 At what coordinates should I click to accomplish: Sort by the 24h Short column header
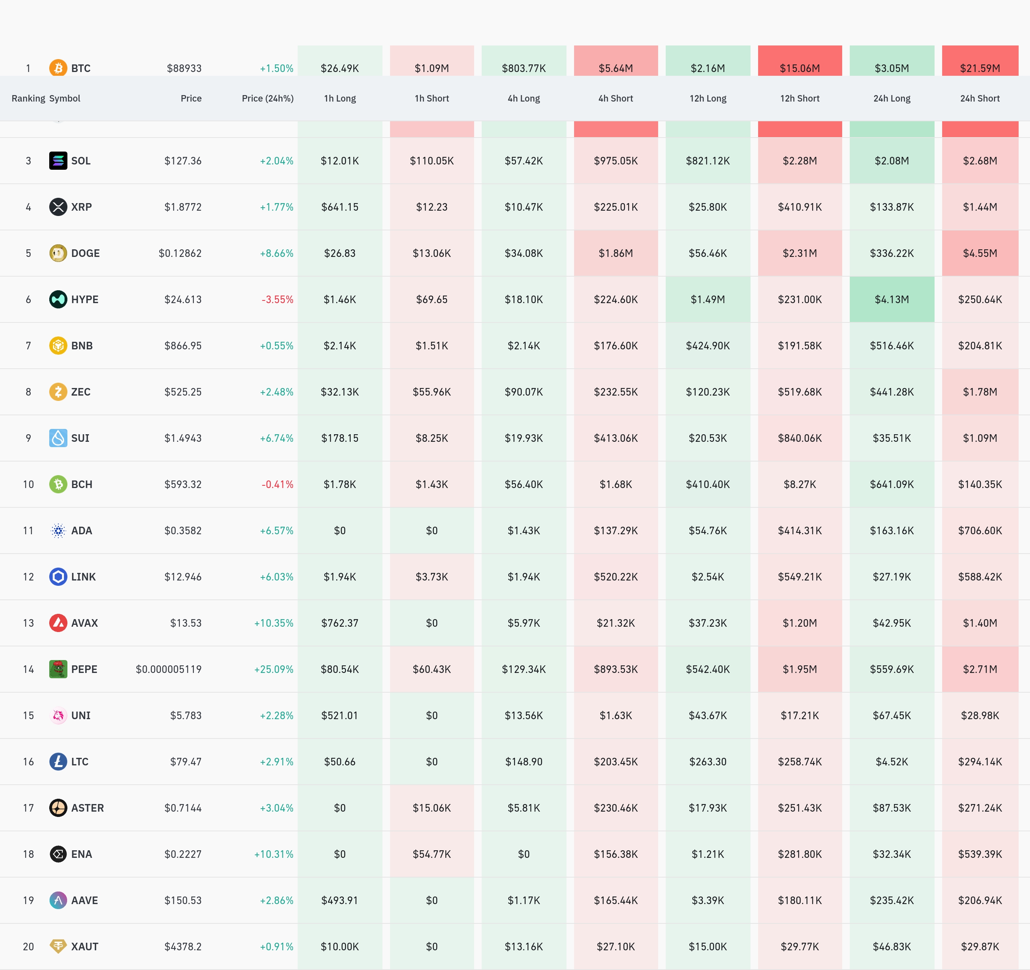(979, 99)
